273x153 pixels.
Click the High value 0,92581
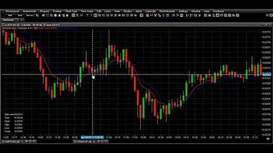[x=18, y=125]
